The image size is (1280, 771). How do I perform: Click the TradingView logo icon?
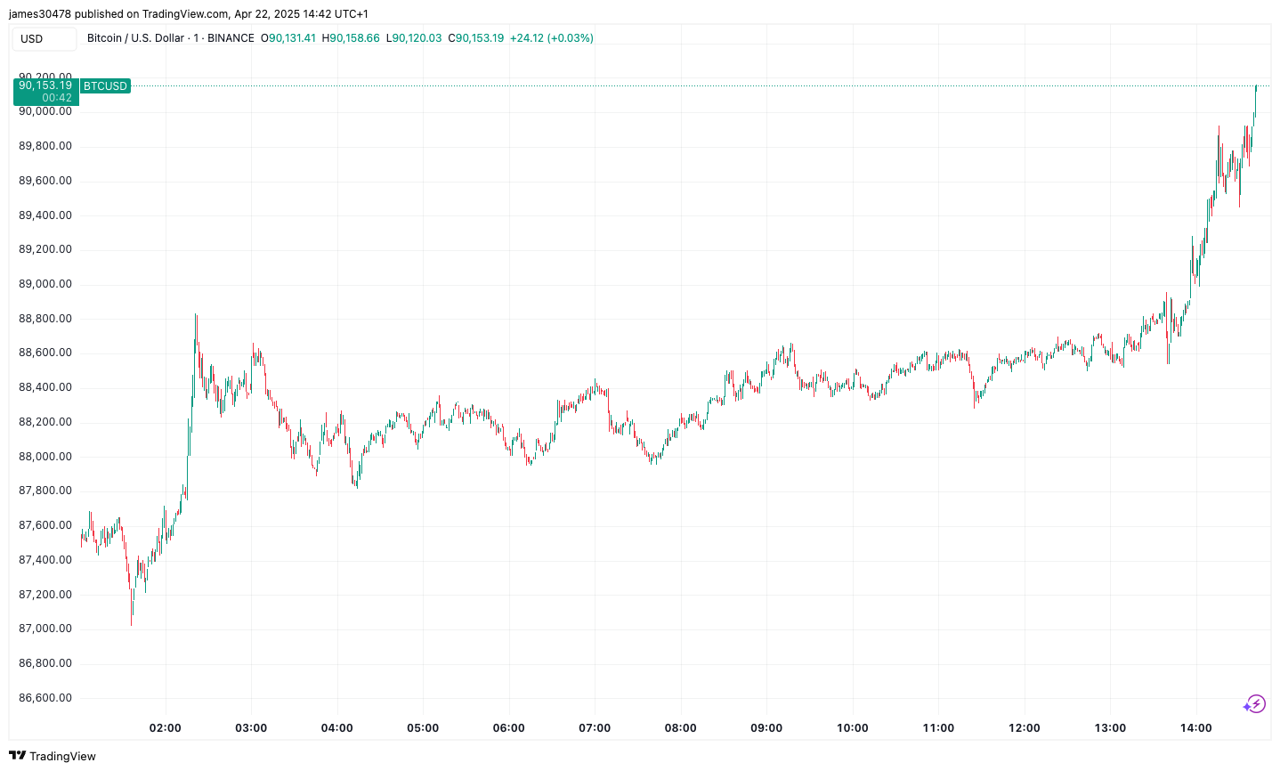[x=17, y=756]
